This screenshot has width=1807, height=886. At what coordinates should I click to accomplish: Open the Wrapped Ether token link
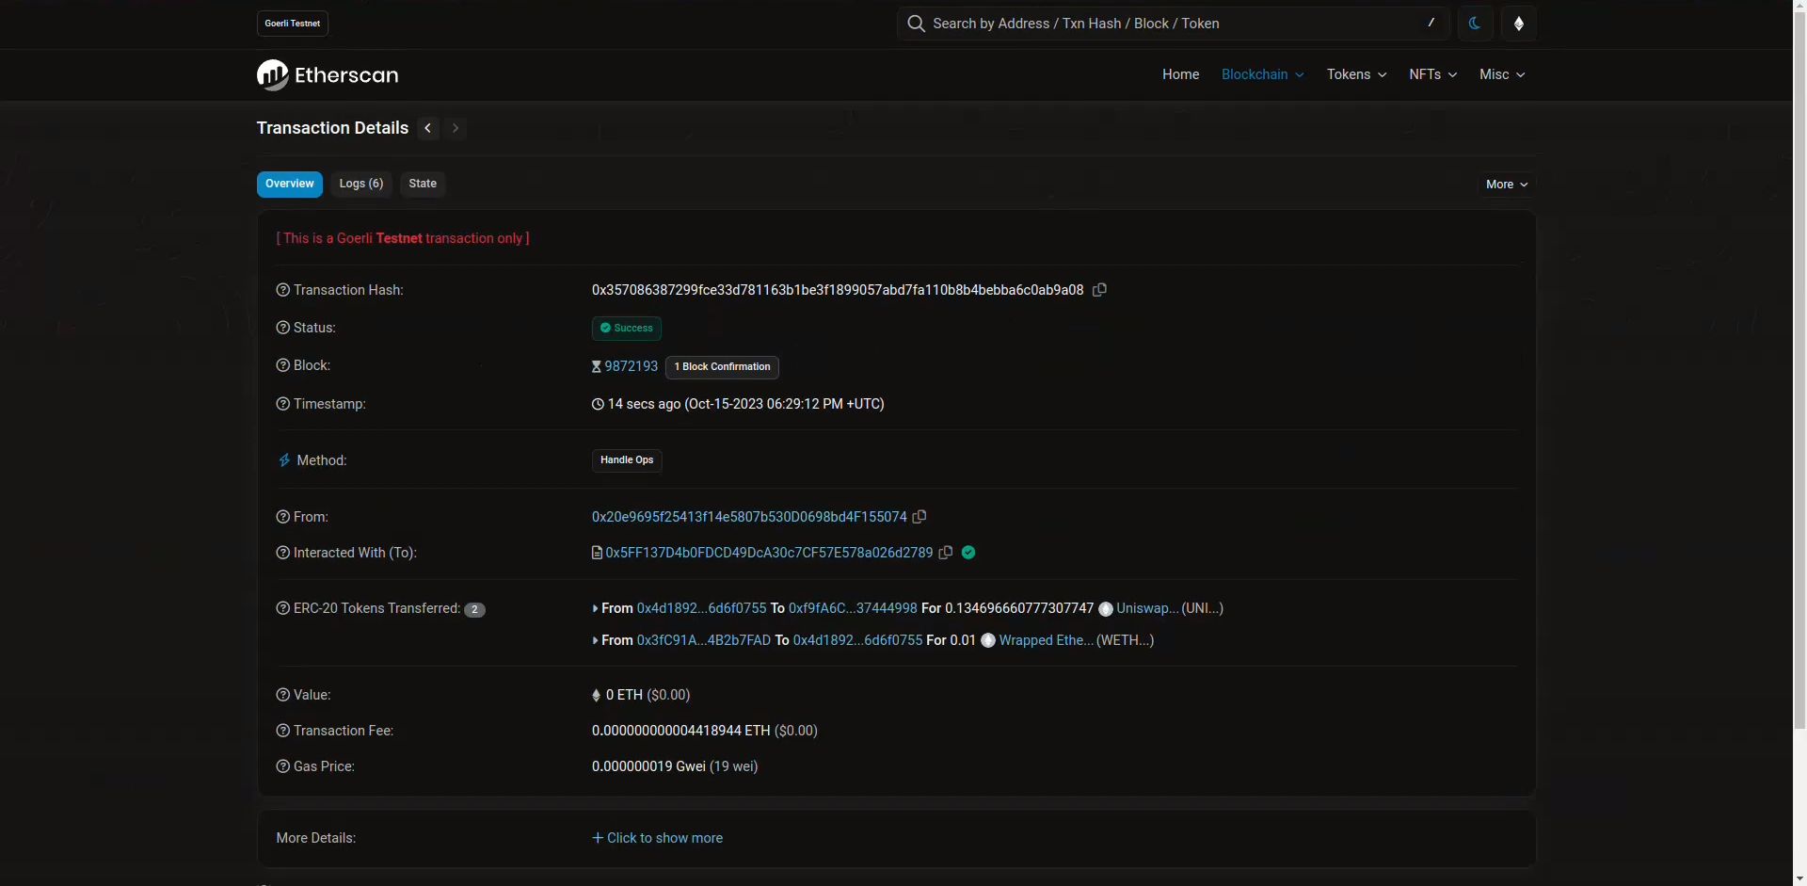pyautogui.click(x=1047, y=640)
